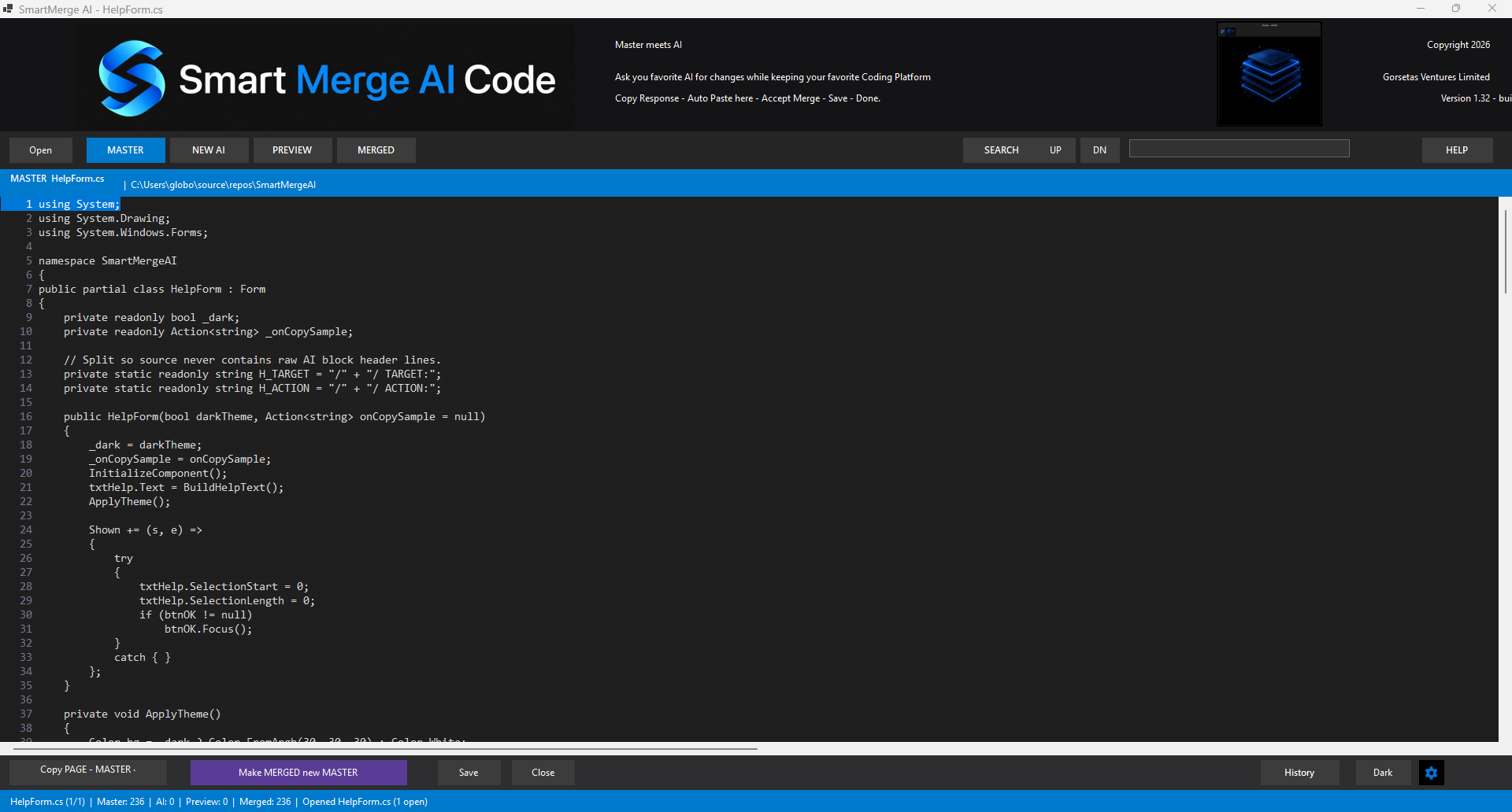Click 'Gorsetas Ventures Limited' text
The width and height of the screenshot is (1512, 812).
(x=1436, y=77)
